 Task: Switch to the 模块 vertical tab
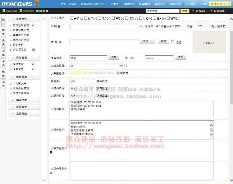(x=3, y=32)
